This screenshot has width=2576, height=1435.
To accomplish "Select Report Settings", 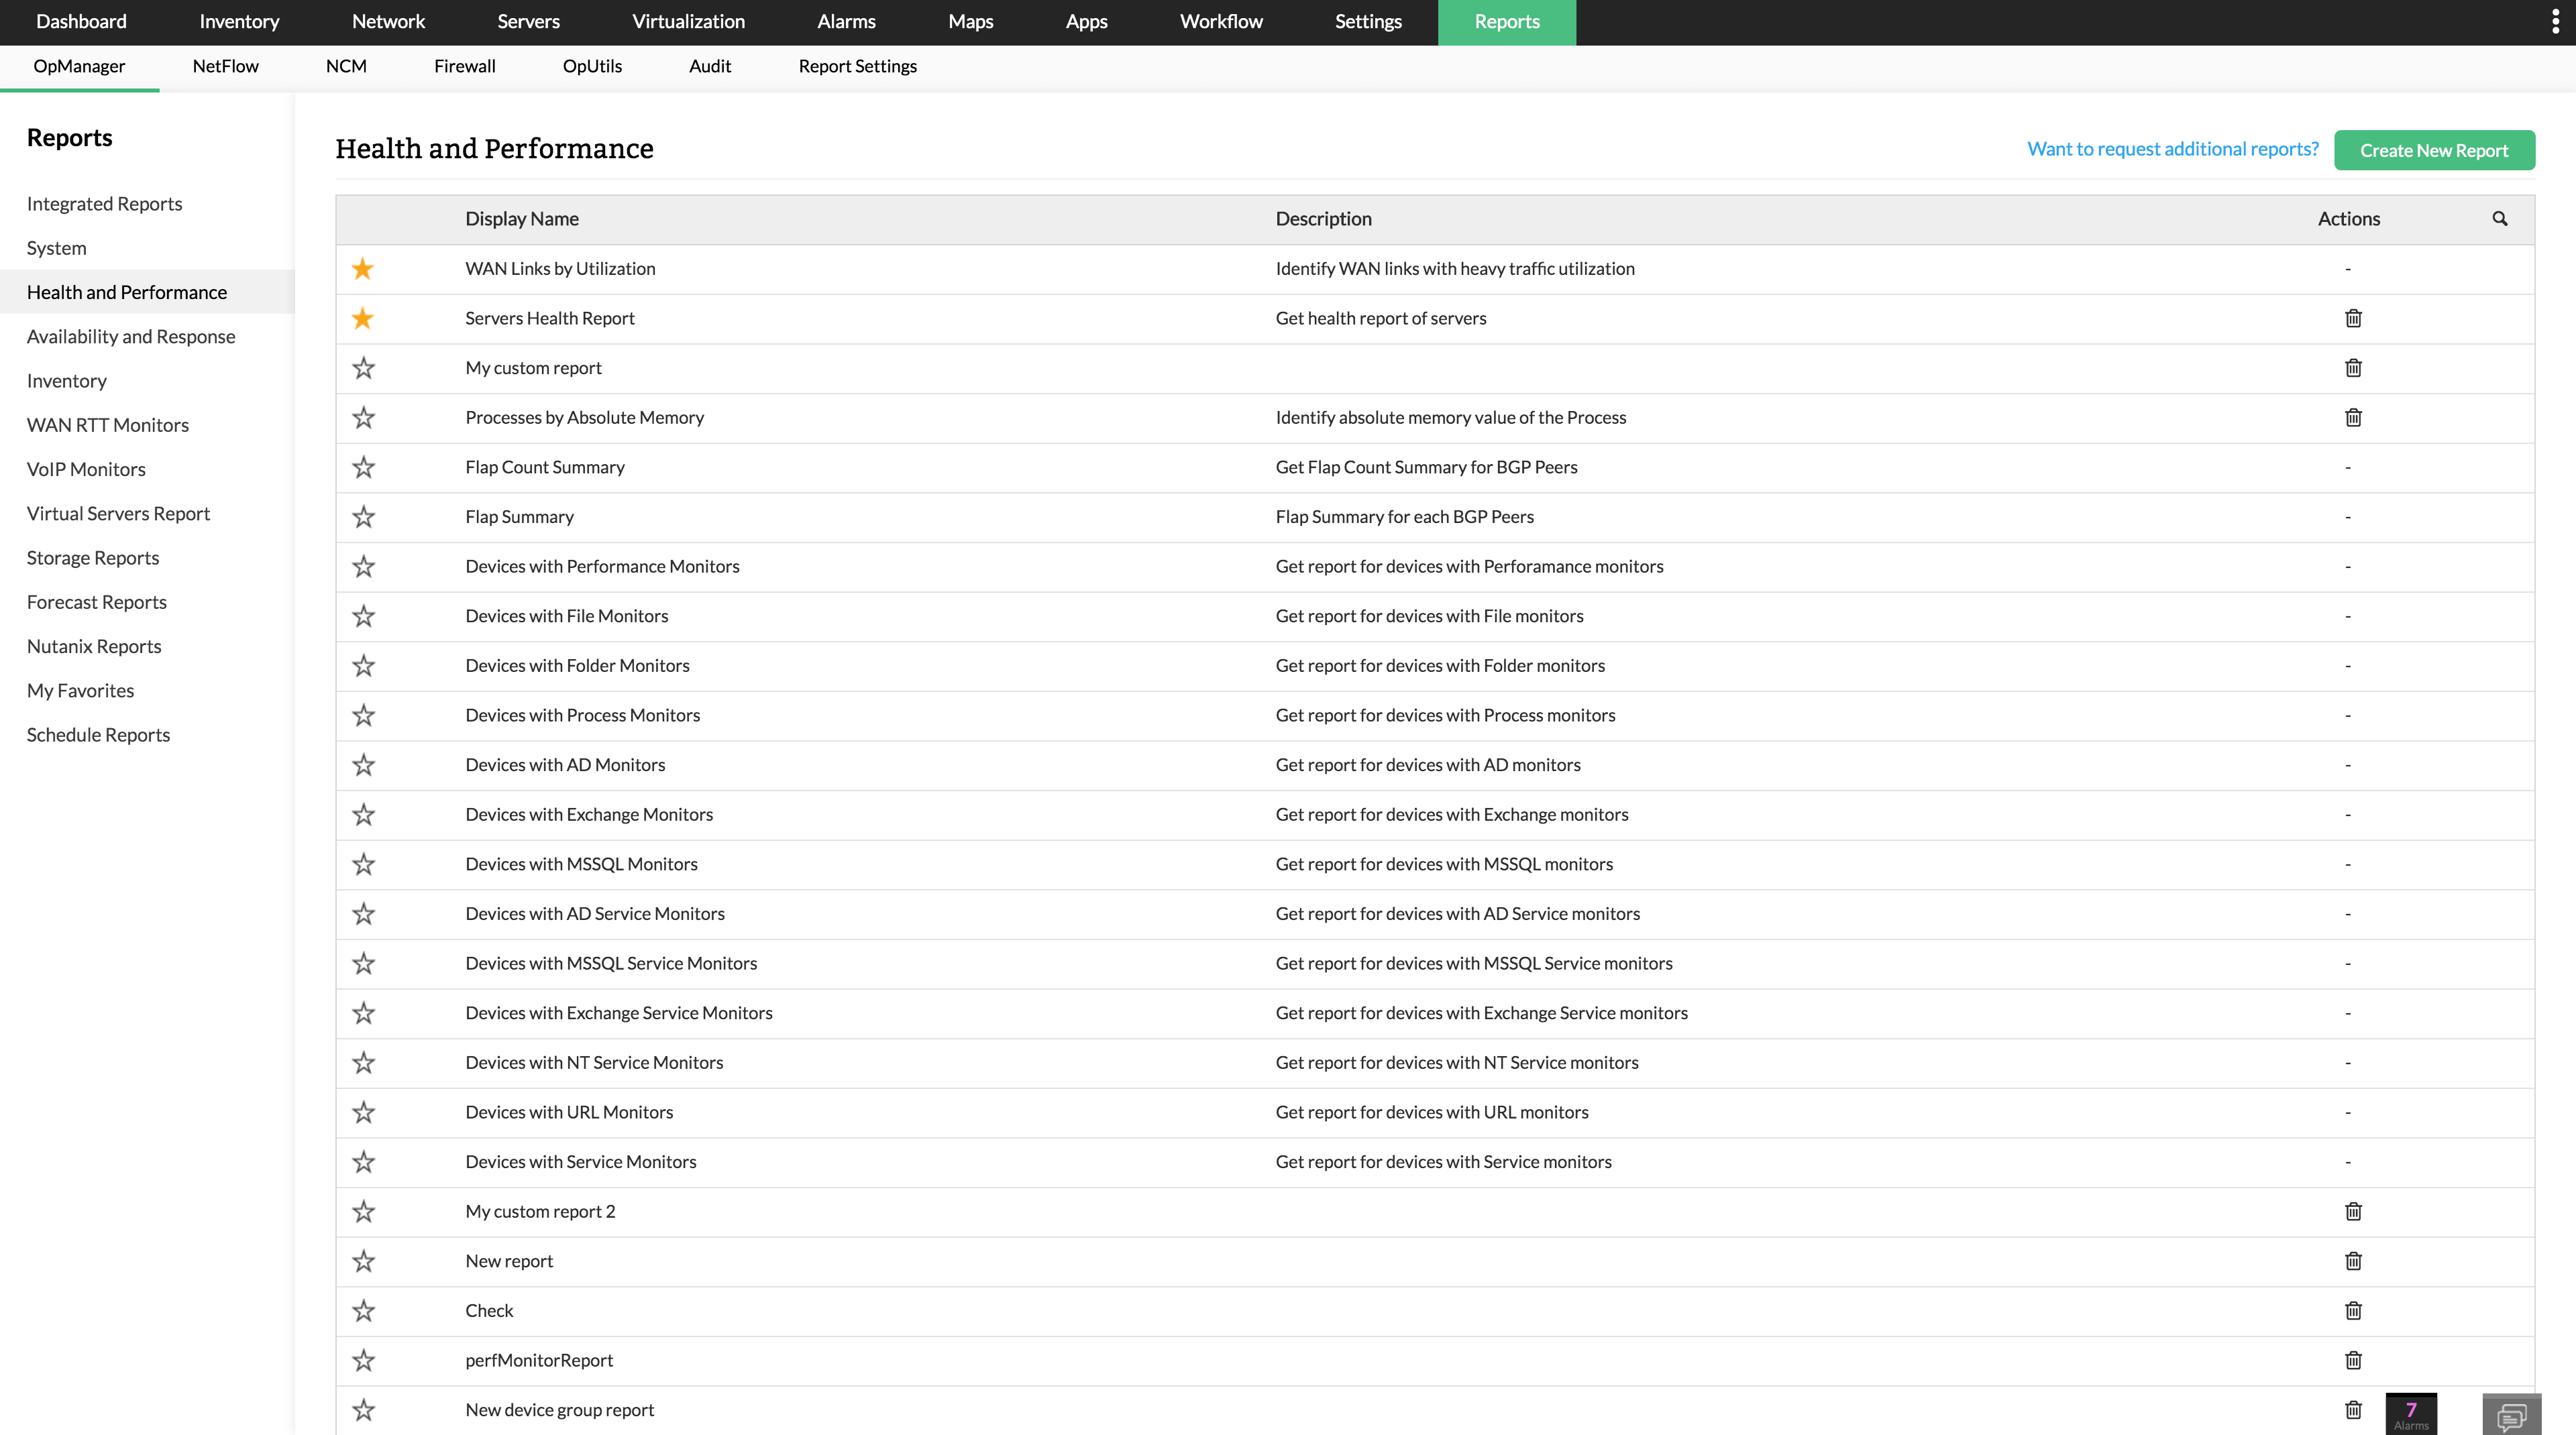I will click(857, 66).
